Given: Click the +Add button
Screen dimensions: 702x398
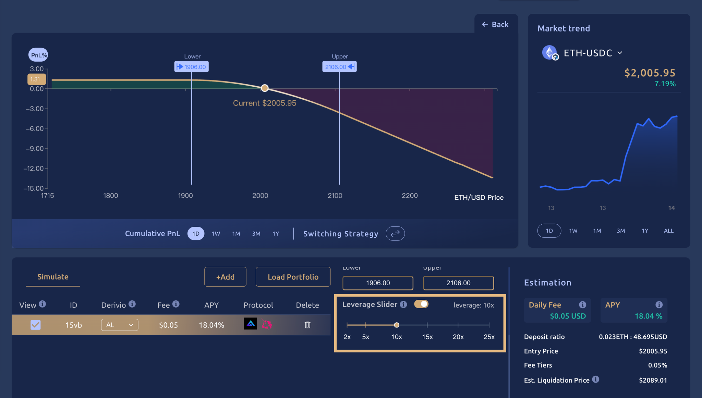Looking at the screenshot, I should (x=225, y=277).
